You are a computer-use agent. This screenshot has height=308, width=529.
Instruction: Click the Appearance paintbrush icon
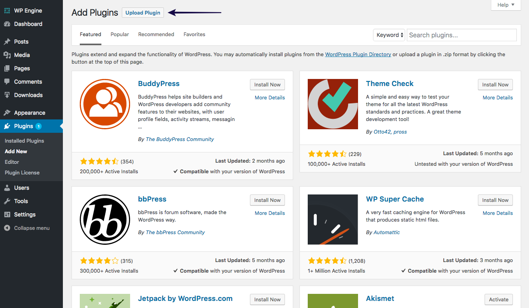(x=7, y=113)
